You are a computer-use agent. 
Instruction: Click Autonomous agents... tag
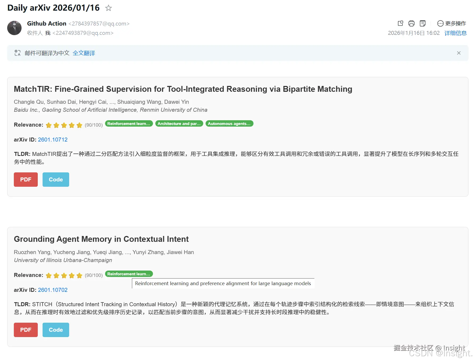click(230, 124)
